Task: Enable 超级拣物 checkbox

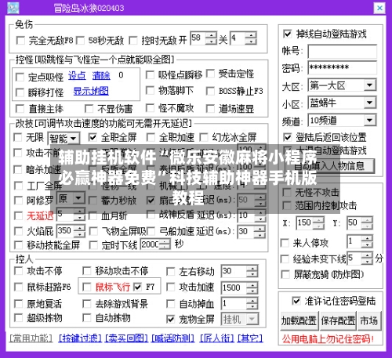Action: 18,318
